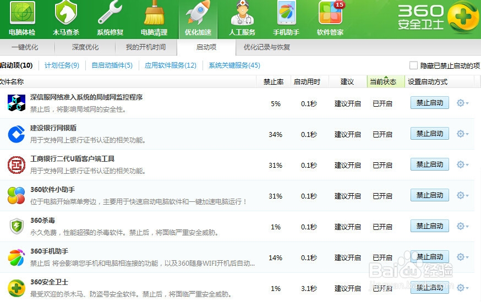The width and height of the screenshot is (481, 302).
Task: Click 禁止启动 for 深信服 monitor program
Action: click(x=430, y=103)
